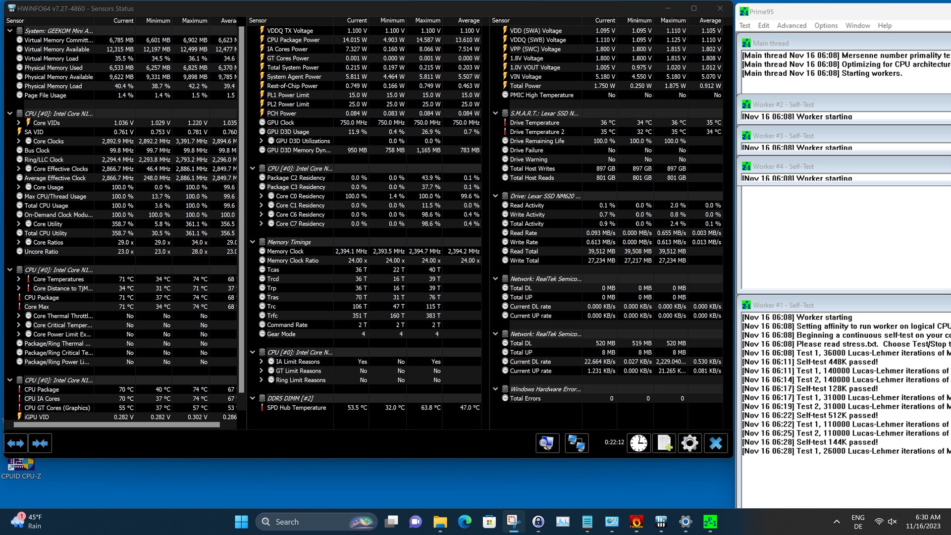This screenshot has width=951, height=535.
Task: Click the Maximum column header in middle panel
Action: click(x=427, y=20)
